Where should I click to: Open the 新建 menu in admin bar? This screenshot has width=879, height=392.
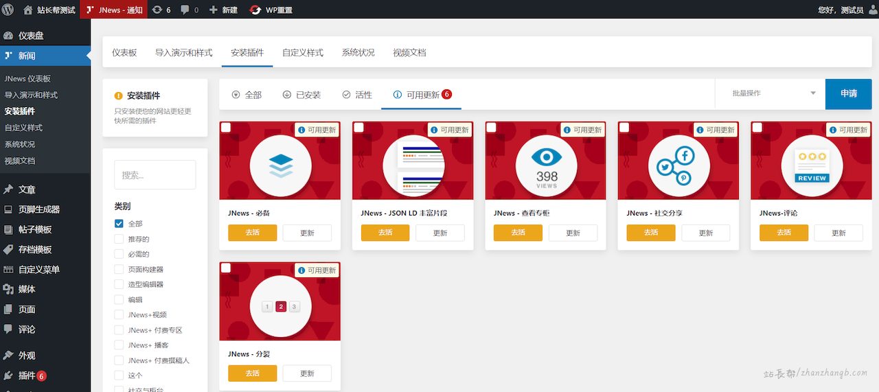(x=223, y=10)
